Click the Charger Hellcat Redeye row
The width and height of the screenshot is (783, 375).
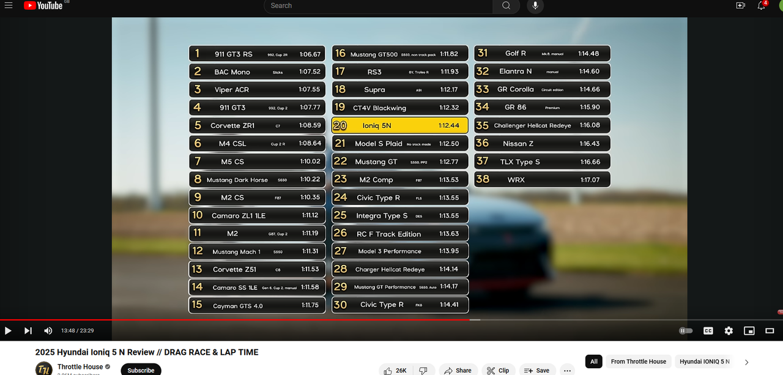(x=400, y=269)
